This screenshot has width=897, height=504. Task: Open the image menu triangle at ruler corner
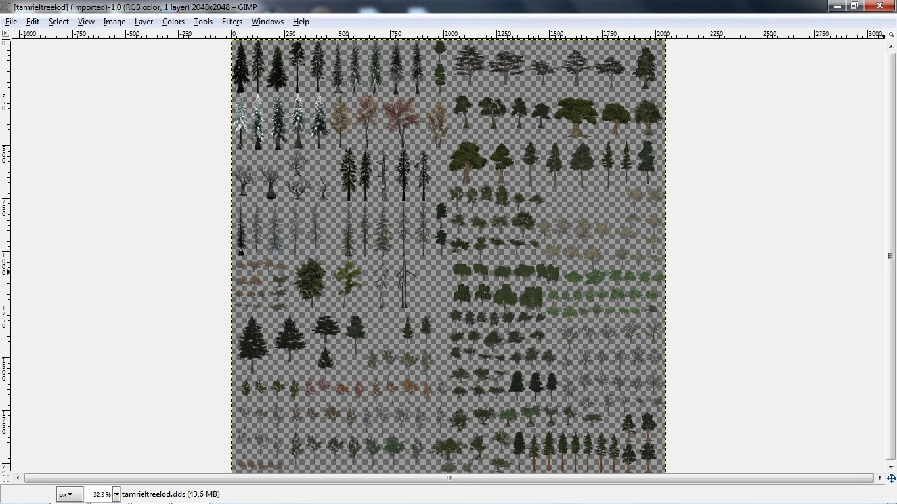(x=5, y=33)
